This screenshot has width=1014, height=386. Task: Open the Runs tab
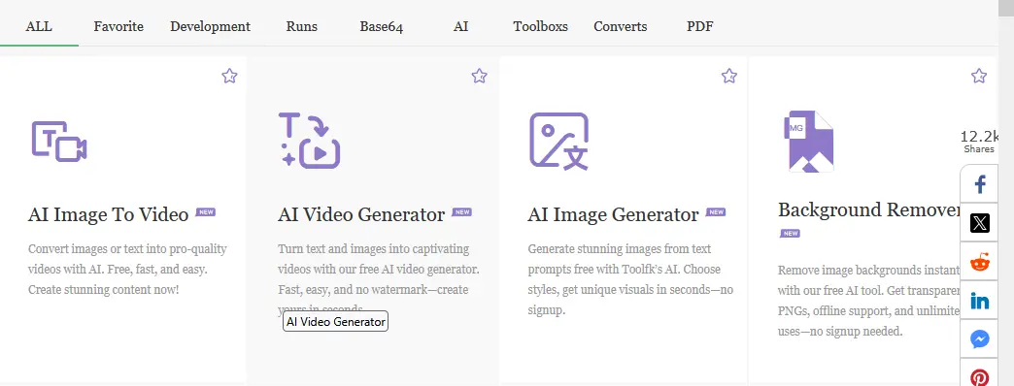click(302, 26)
